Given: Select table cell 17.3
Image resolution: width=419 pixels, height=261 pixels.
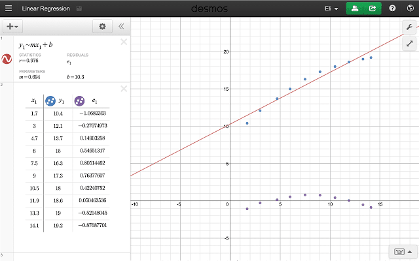Looking at the screenshot, I should click(x=58, y=176).
